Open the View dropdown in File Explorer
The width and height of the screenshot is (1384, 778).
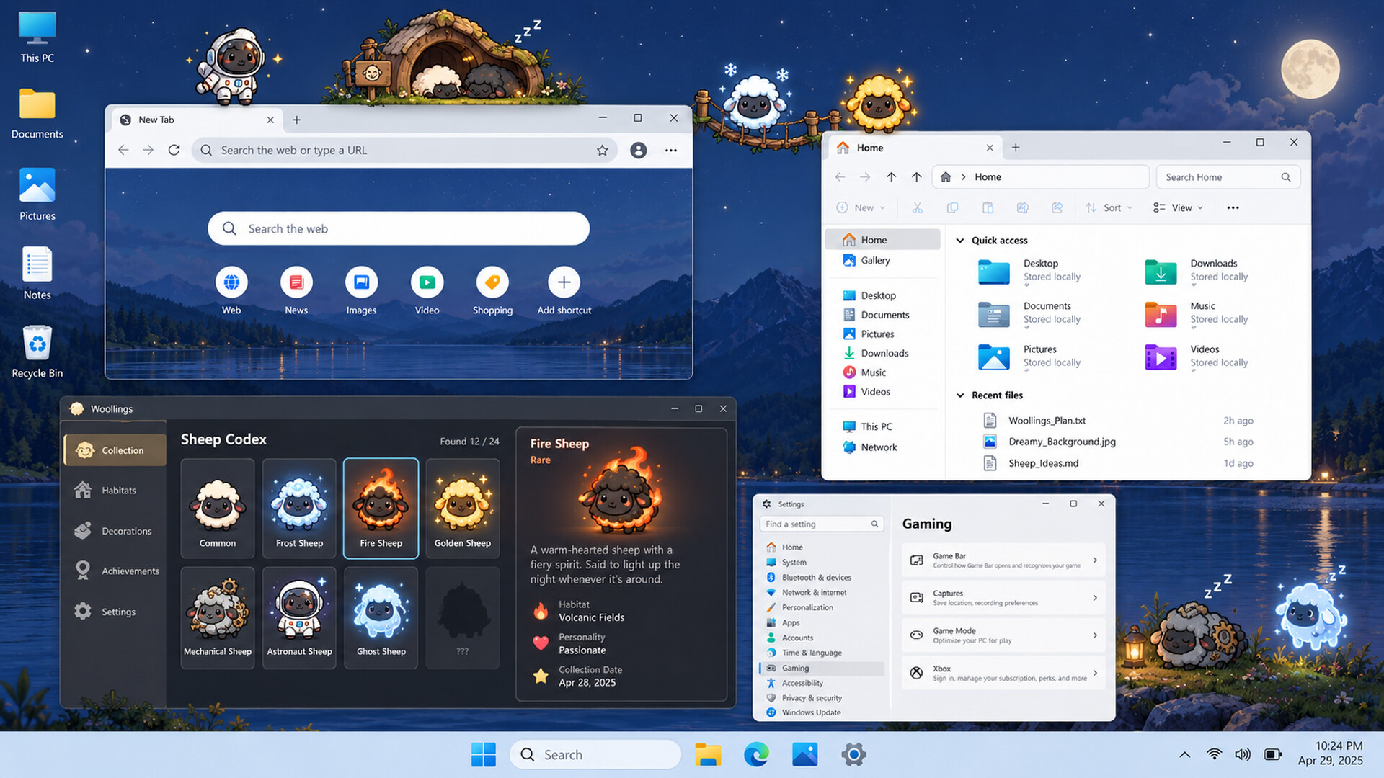coord(1178,208)
